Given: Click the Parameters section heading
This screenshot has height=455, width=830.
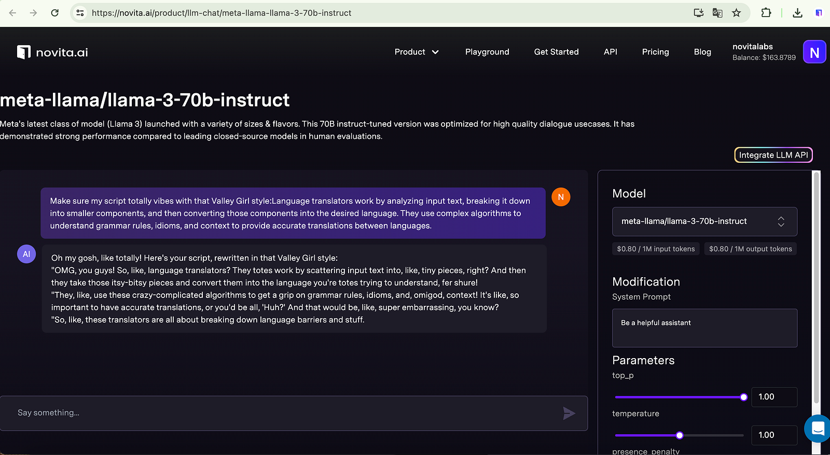Looking at the screenshot, I should pos(643,360).
